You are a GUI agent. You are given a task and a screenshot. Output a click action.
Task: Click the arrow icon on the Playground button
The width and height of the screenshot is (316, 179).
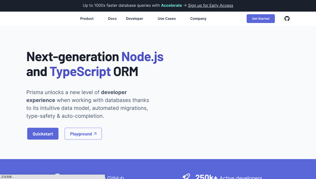click(x=95, y=134)
